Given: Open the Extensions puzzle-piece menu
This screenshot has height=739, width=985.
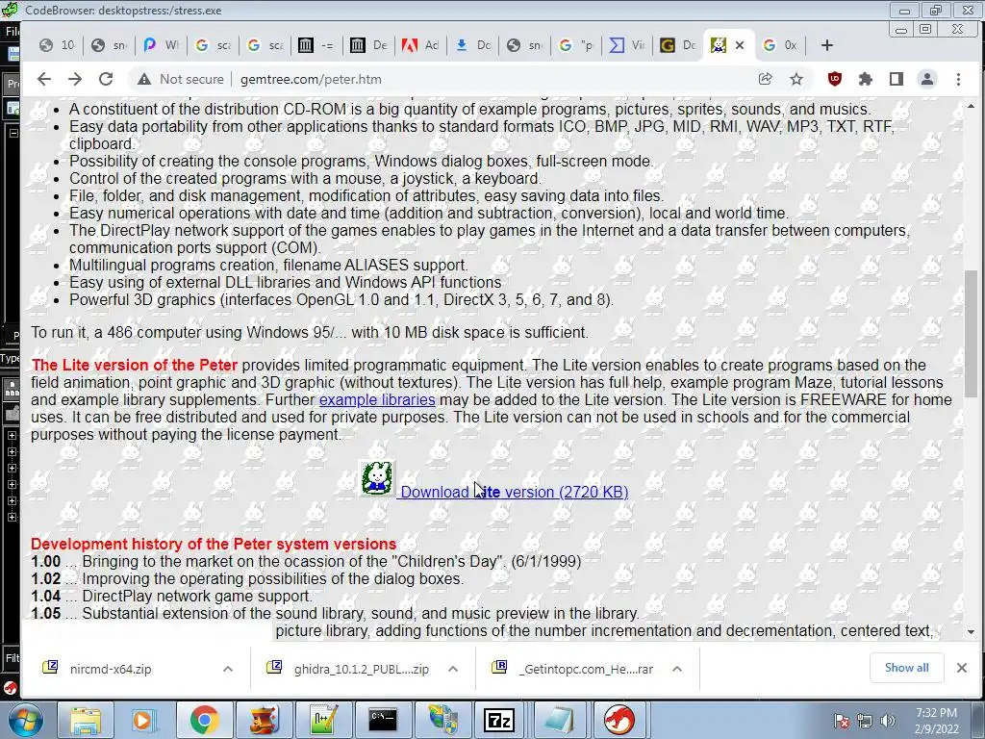Looking at the screenshot, I should [x=866, y=79].
